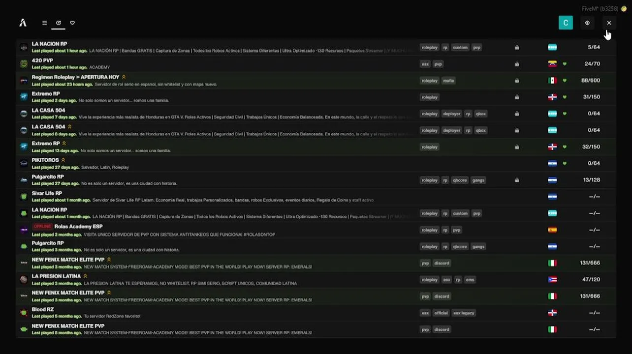Click the 'esx' tag on the 420 PVP row
Viewport: 632px width, 354px height.
pos(425,64)
